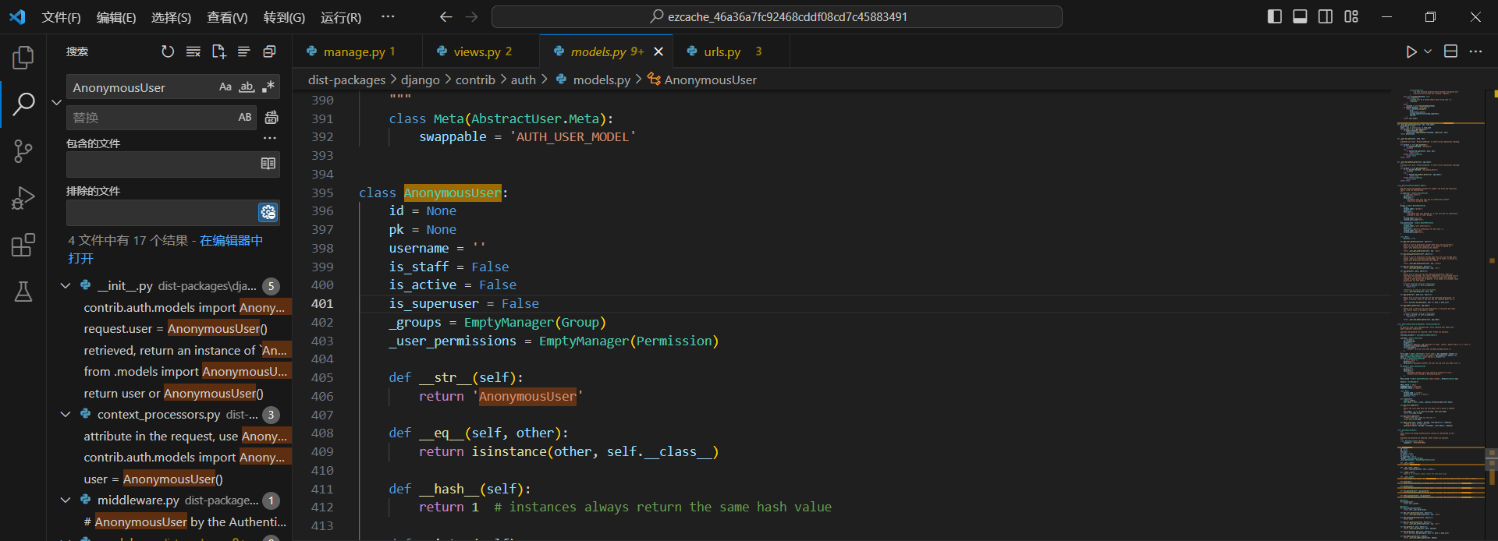Toggle Preserve Case in replace box
The image size is (1498, 541).
point(245,117)
